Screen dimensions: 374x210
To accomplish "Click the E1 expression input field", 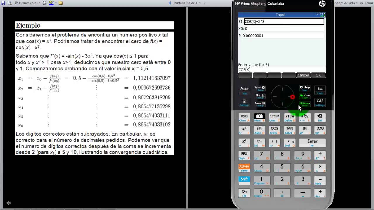I will click(x=284, y=22).
